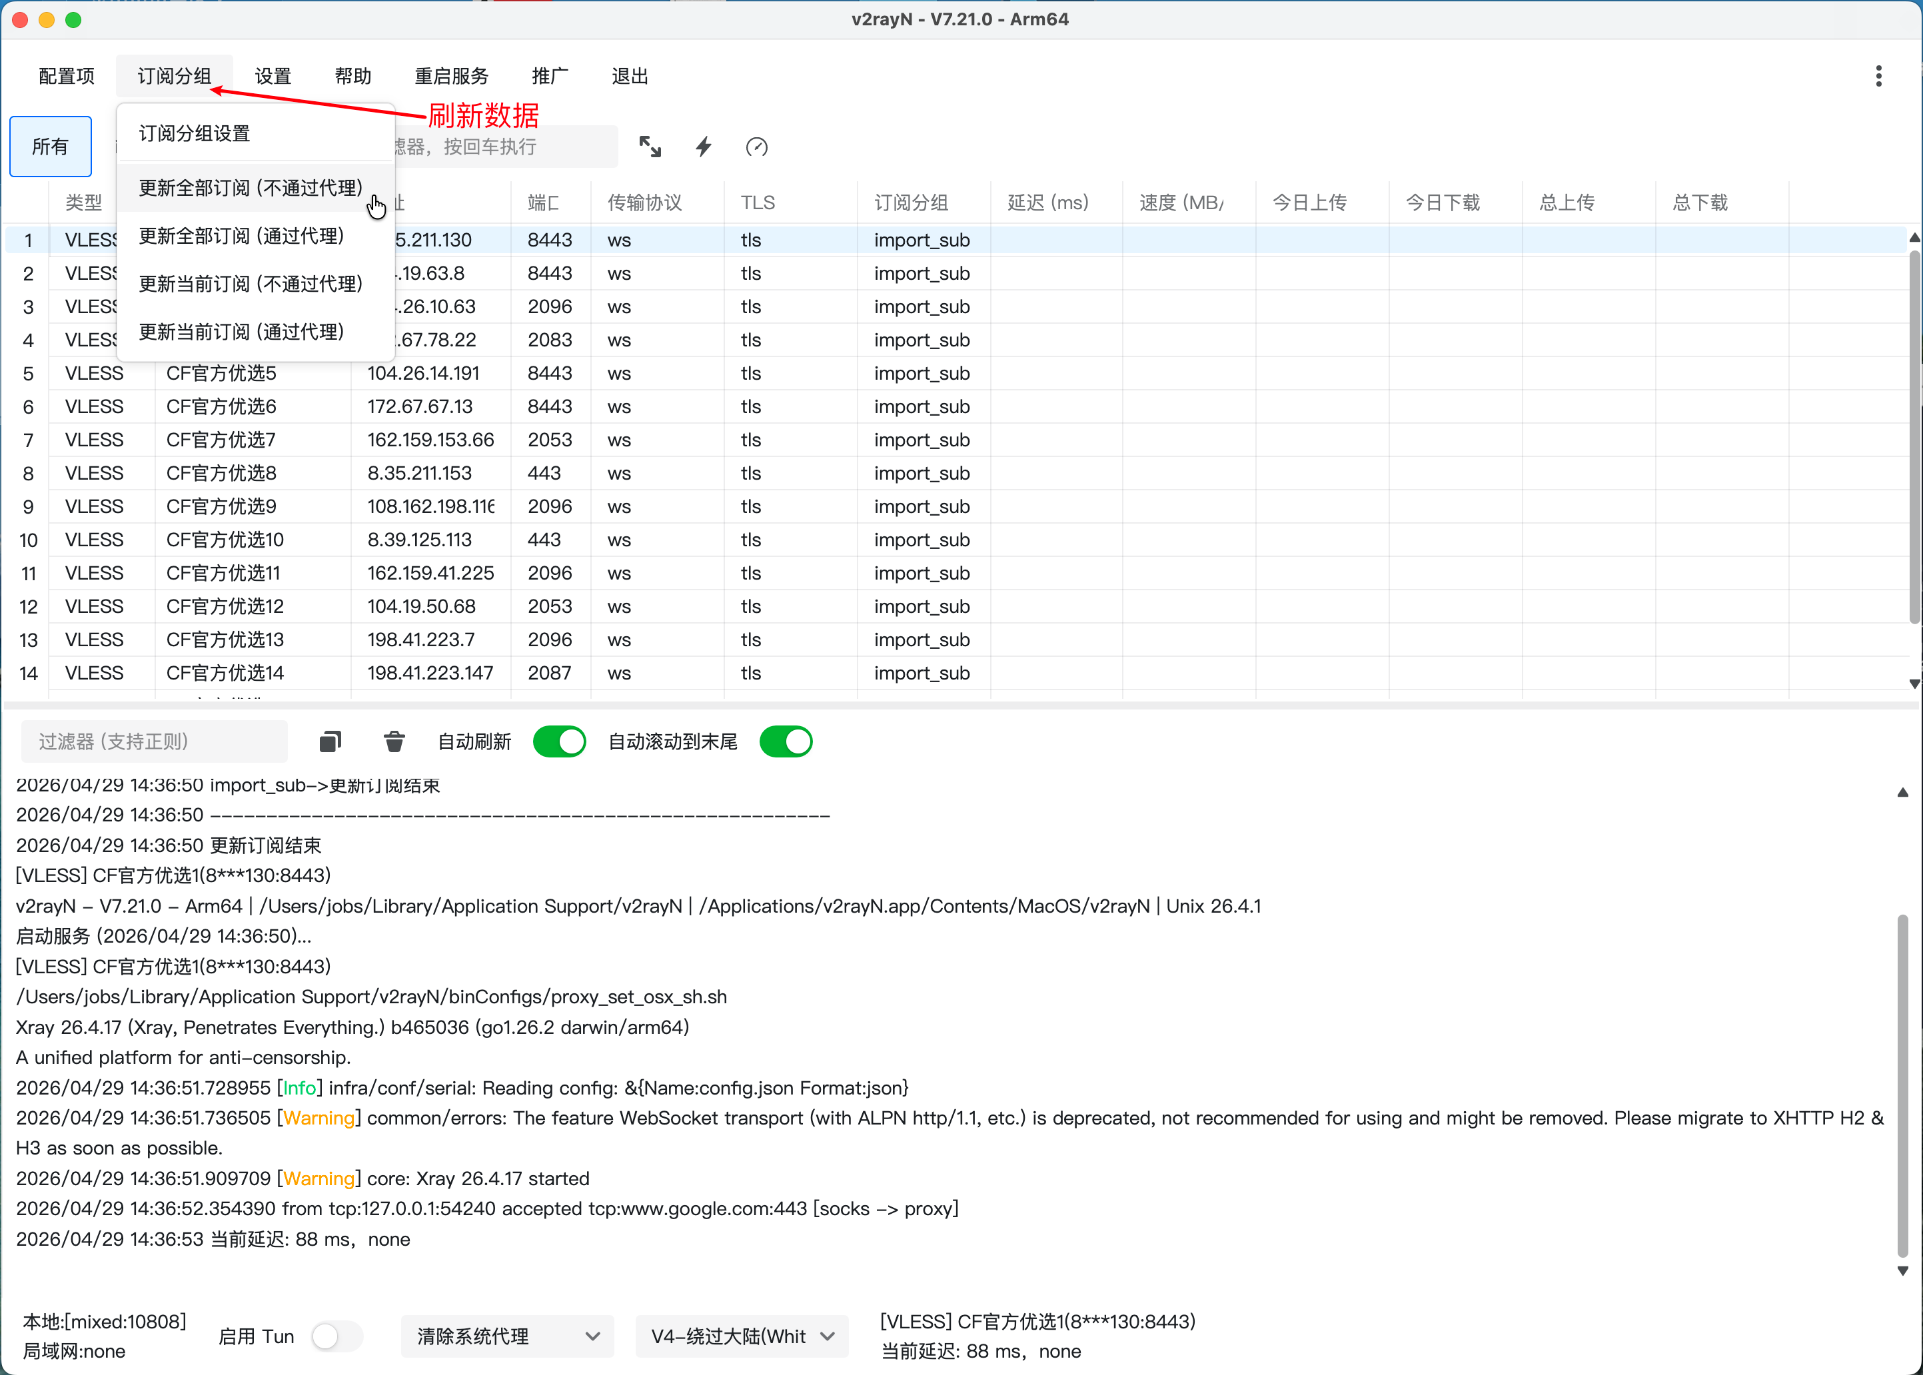Select the CF官方优选13 server row

(956, 640)
